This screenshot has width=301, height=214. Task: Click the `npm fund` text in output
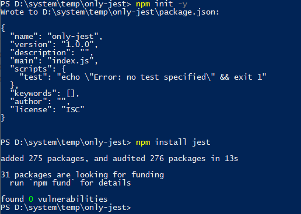52,183
